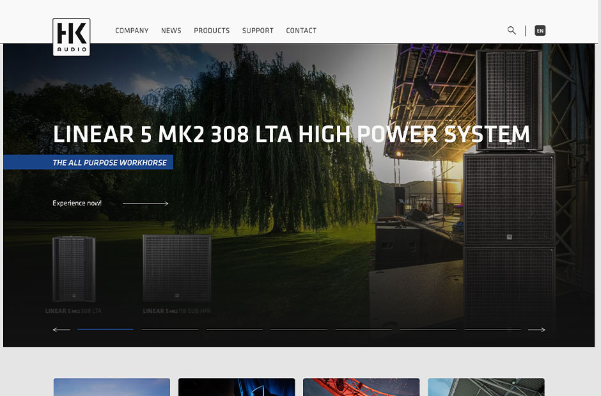Select the sixth slide indicator
The width and height of the screenshot is (601, 396).
[x=428, y=329]
